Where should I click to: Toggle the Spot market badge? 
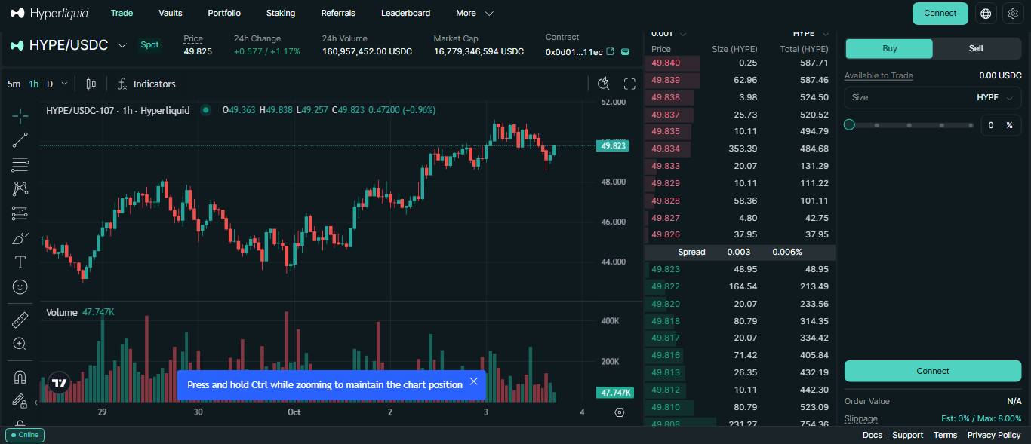pos(149,44)
